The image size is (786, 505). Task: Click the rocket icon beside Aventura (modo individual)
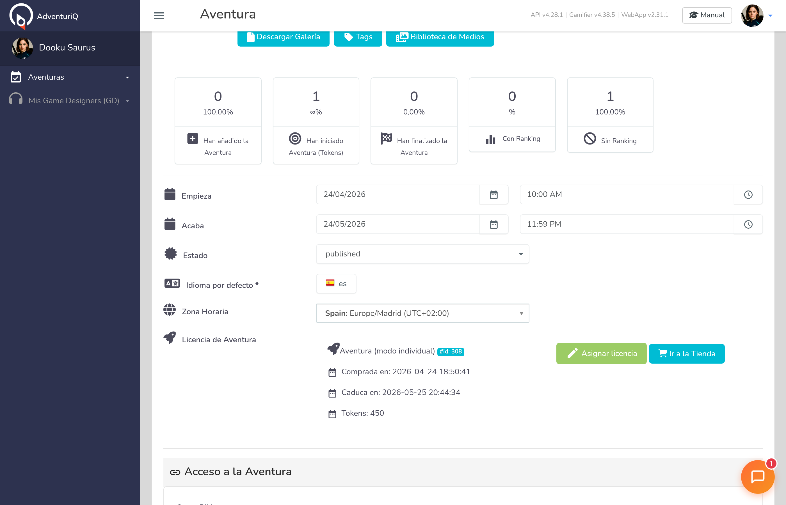(333, 348)
